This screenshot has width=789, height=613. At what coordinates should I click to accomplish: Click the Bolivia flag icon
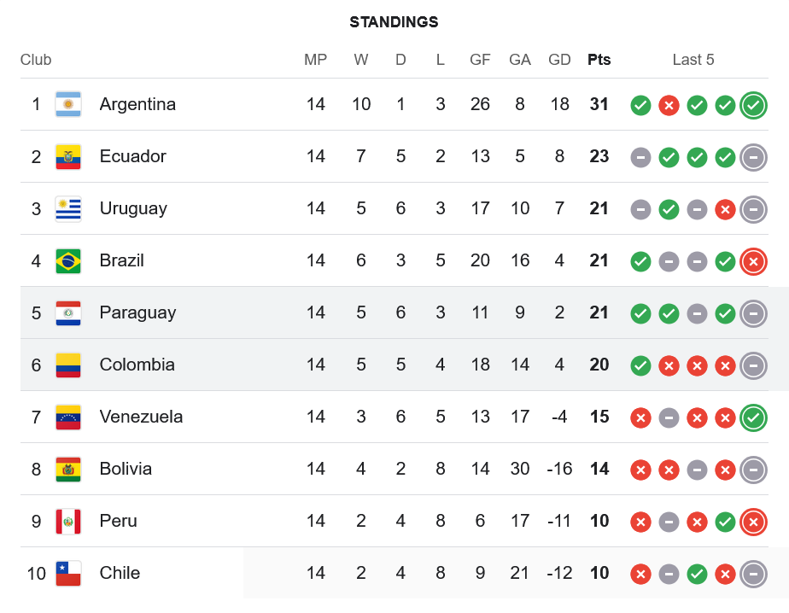[68, 469]
